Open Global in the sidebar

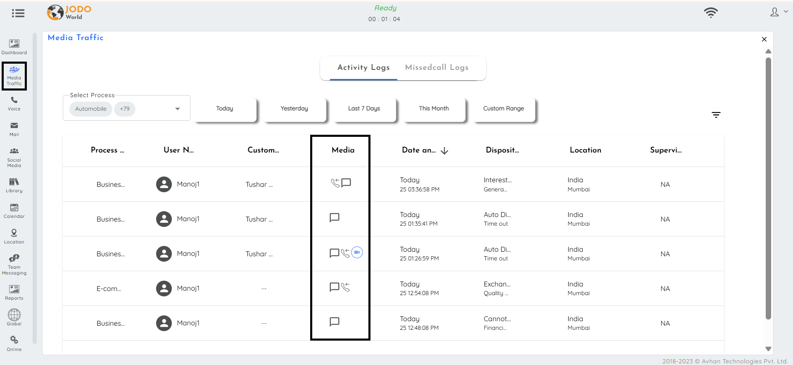click(14, 317)
